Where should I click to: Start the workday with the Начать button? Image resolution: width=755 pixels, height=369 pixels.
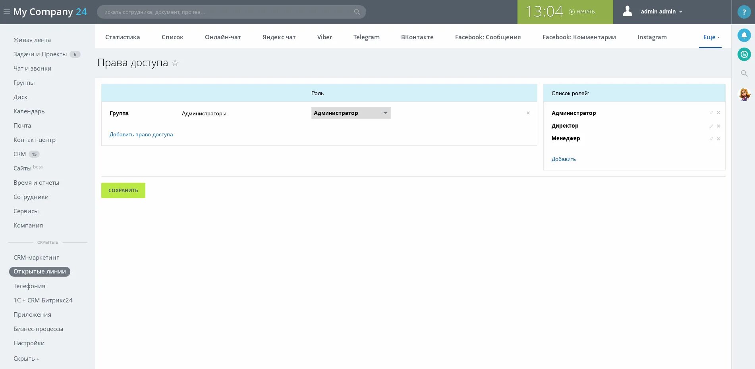pos(582,12)
